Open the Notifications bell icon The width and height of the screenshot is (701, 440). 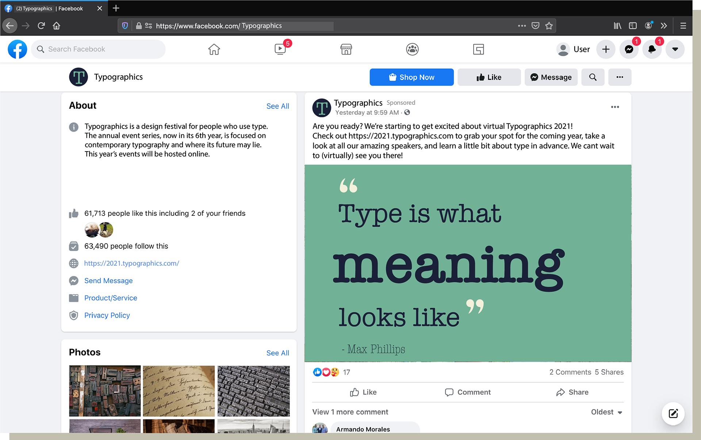[x=652, y=49]
